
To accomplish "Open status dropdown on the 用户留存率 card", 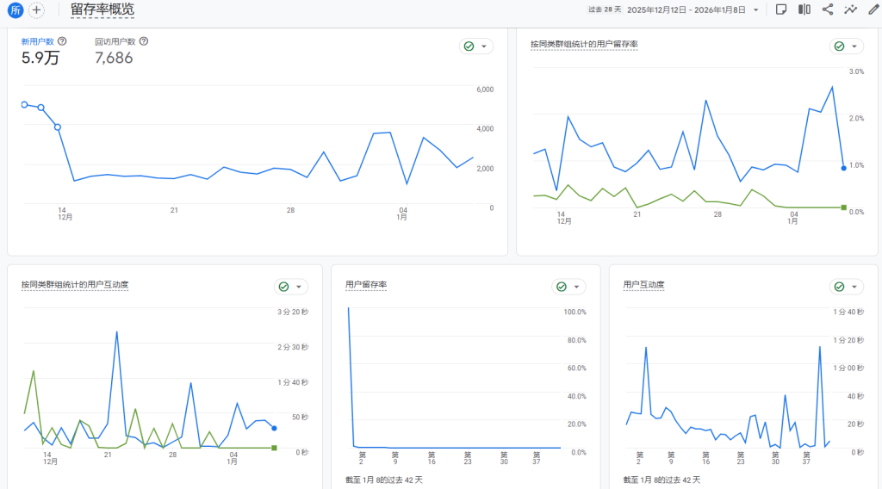I will (x=568, y=287).
